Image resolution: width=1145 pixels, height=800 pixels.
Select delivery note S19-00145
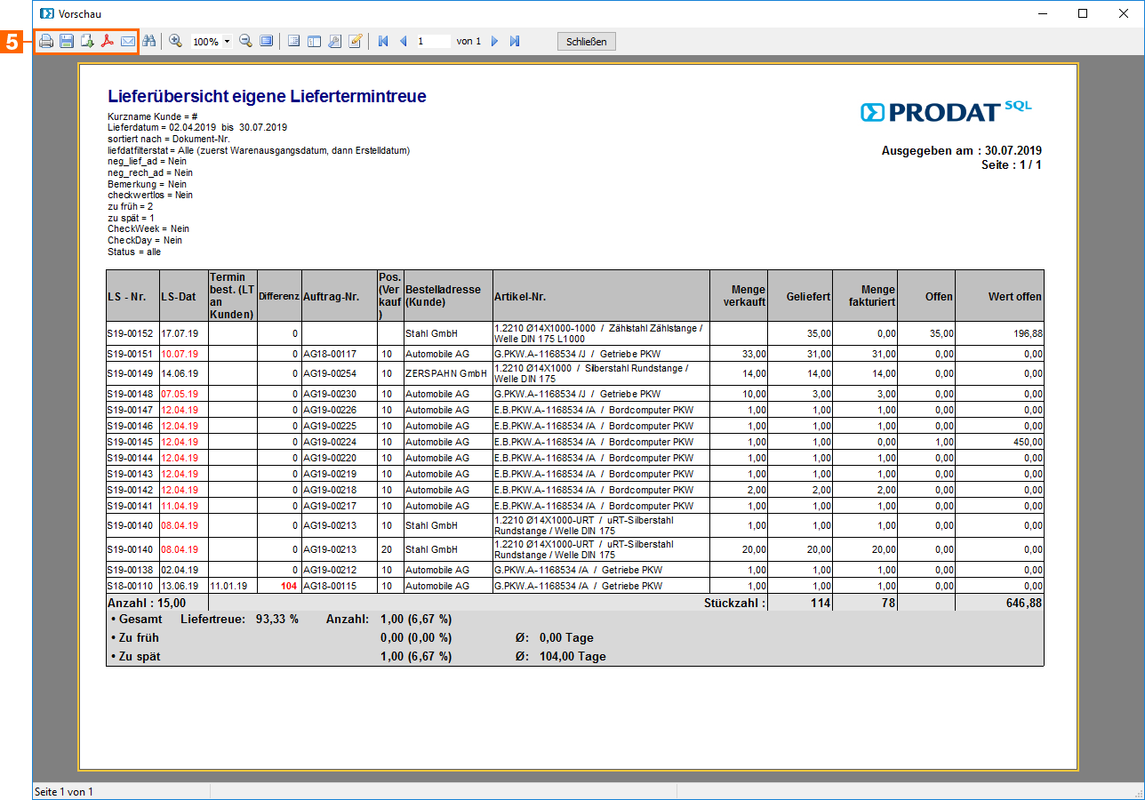tap(131, 442)
